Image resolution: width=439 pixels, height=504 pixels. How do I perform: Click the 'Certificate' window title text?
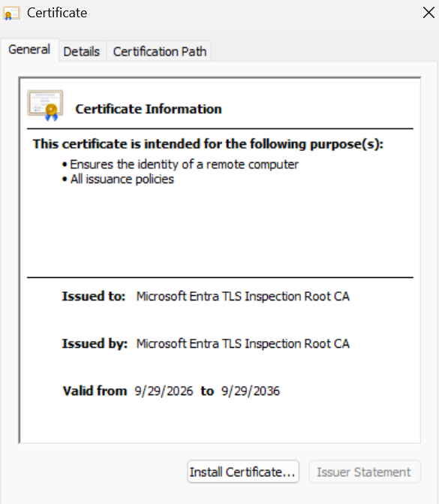click(x=57, y=13)
